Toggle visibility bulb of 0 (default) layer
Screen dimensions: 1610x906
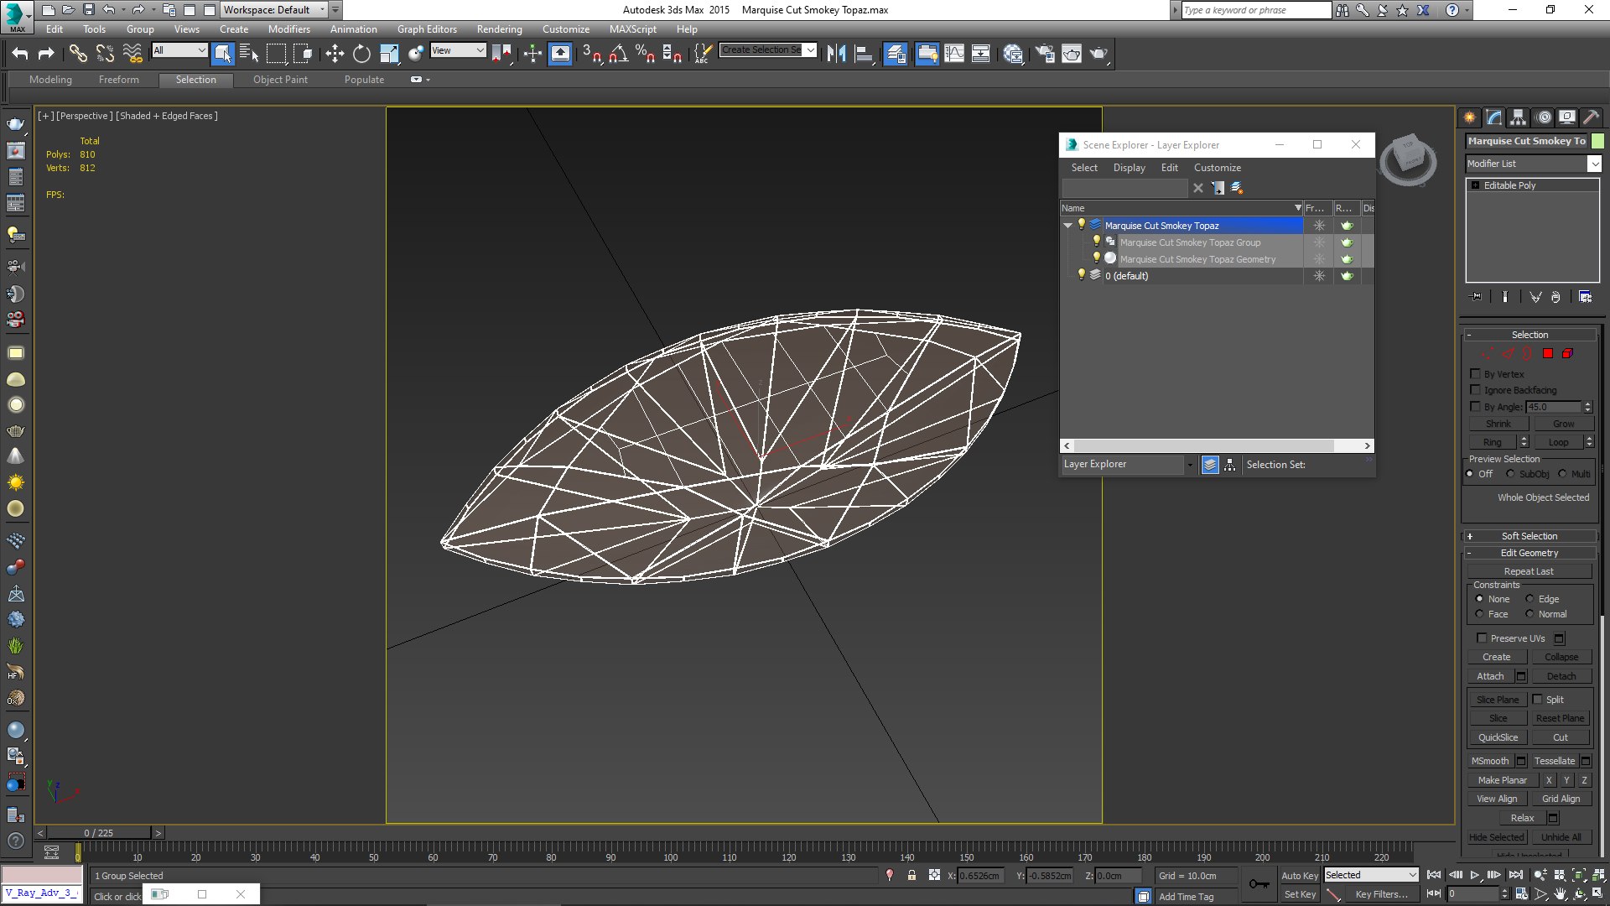[x=1082, y=275]
